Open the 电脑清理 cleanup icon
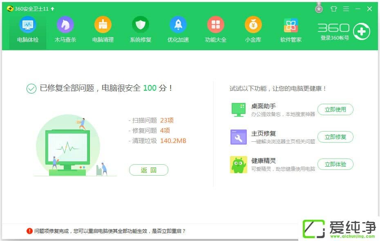Screen dimensions: 380x241 pos(103,25)
